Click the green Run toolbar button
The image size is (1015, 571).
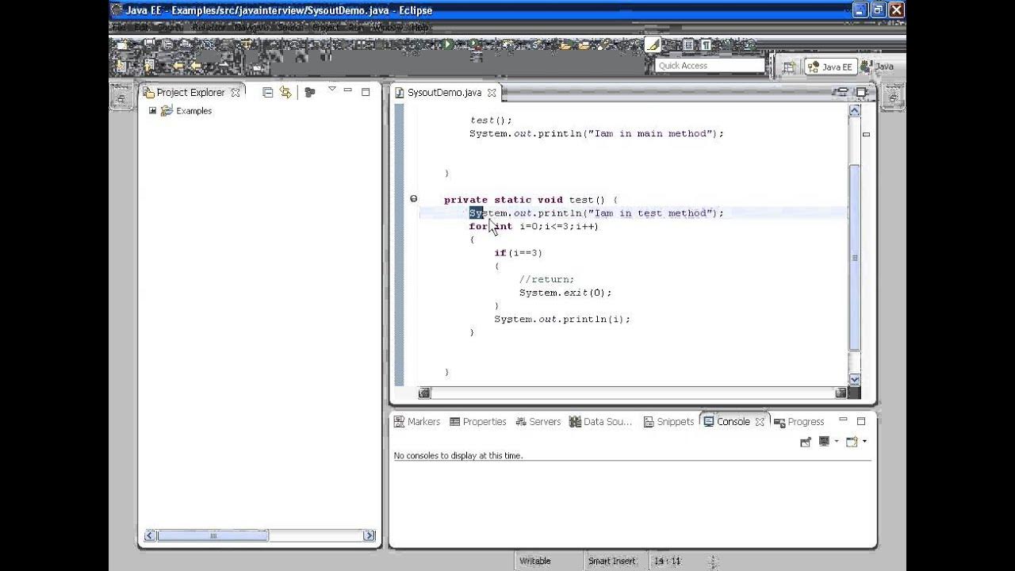pos(448,45)
